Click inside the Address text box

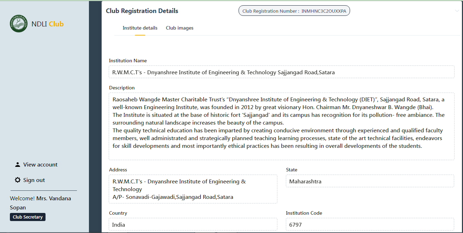(193, 189)
